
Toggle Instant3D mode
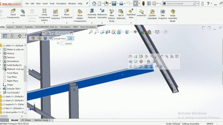(x=141, y=13)
